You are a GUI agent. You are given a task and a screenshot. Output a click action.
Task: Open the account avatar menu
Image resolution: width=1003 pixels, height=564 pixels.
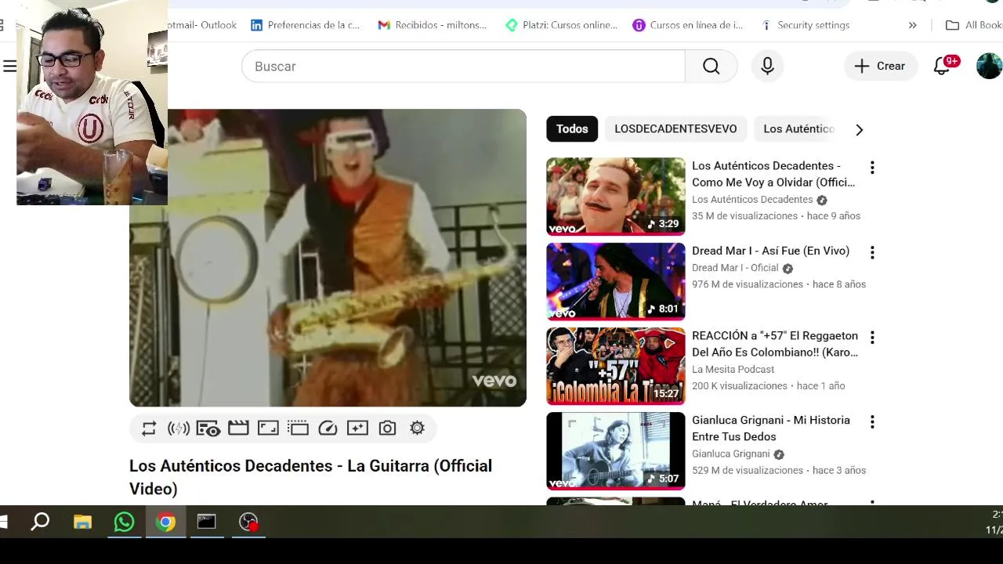(x=989, y=67)
